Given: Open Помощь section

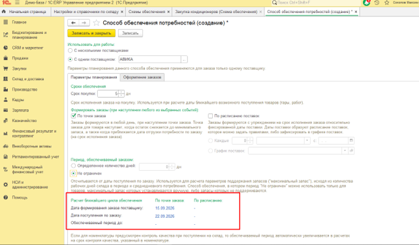Looking at the screenshot, I should click(x=20, y=197).
